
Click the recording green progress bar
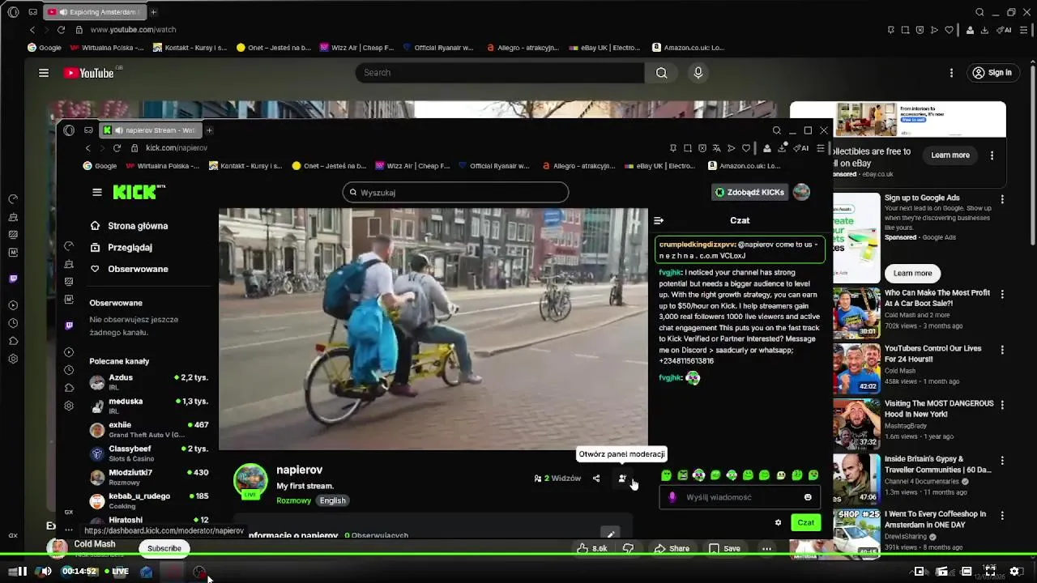518,555
